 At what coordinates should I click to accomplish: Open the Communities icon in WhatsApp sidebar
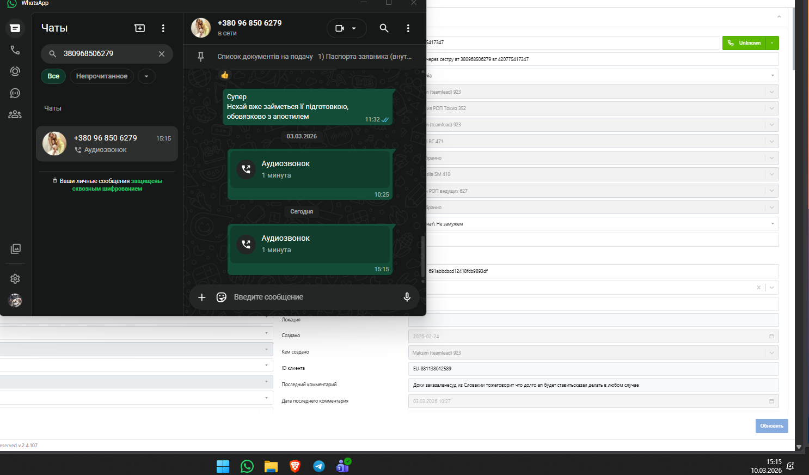(x=15, y=114)
